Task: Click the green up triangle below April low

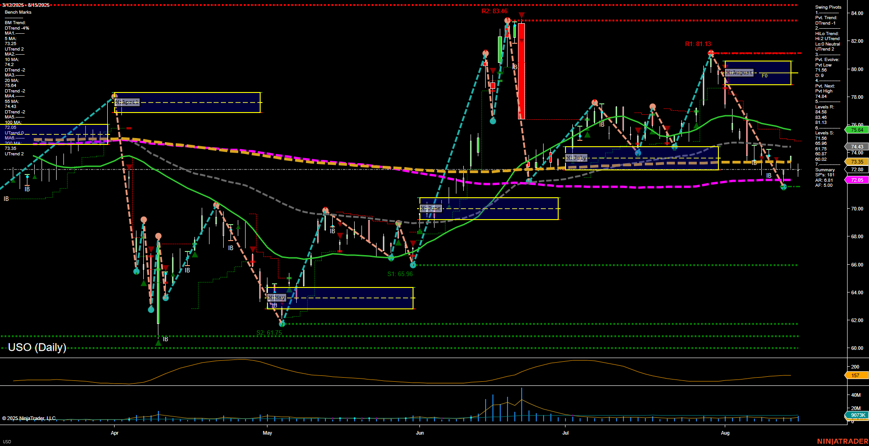Action: point(158,343)
